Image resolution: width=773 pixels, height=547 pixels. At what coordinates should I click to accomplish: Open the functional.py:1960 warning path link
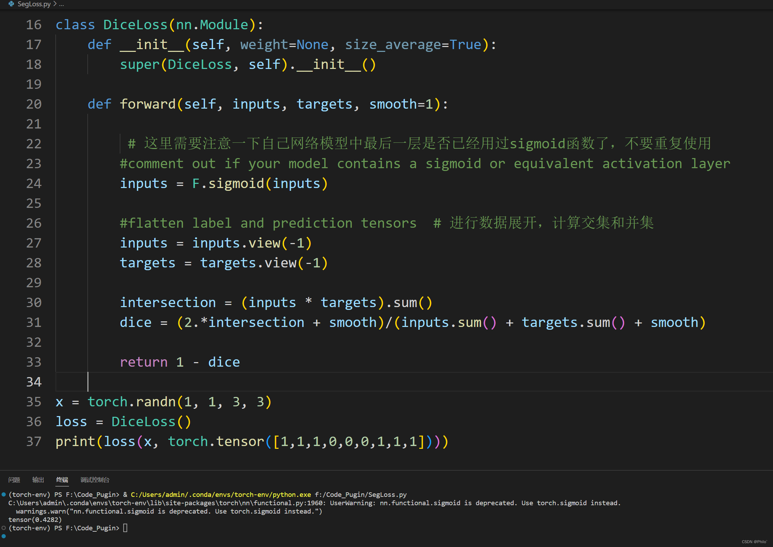click(x=167, y=503)
